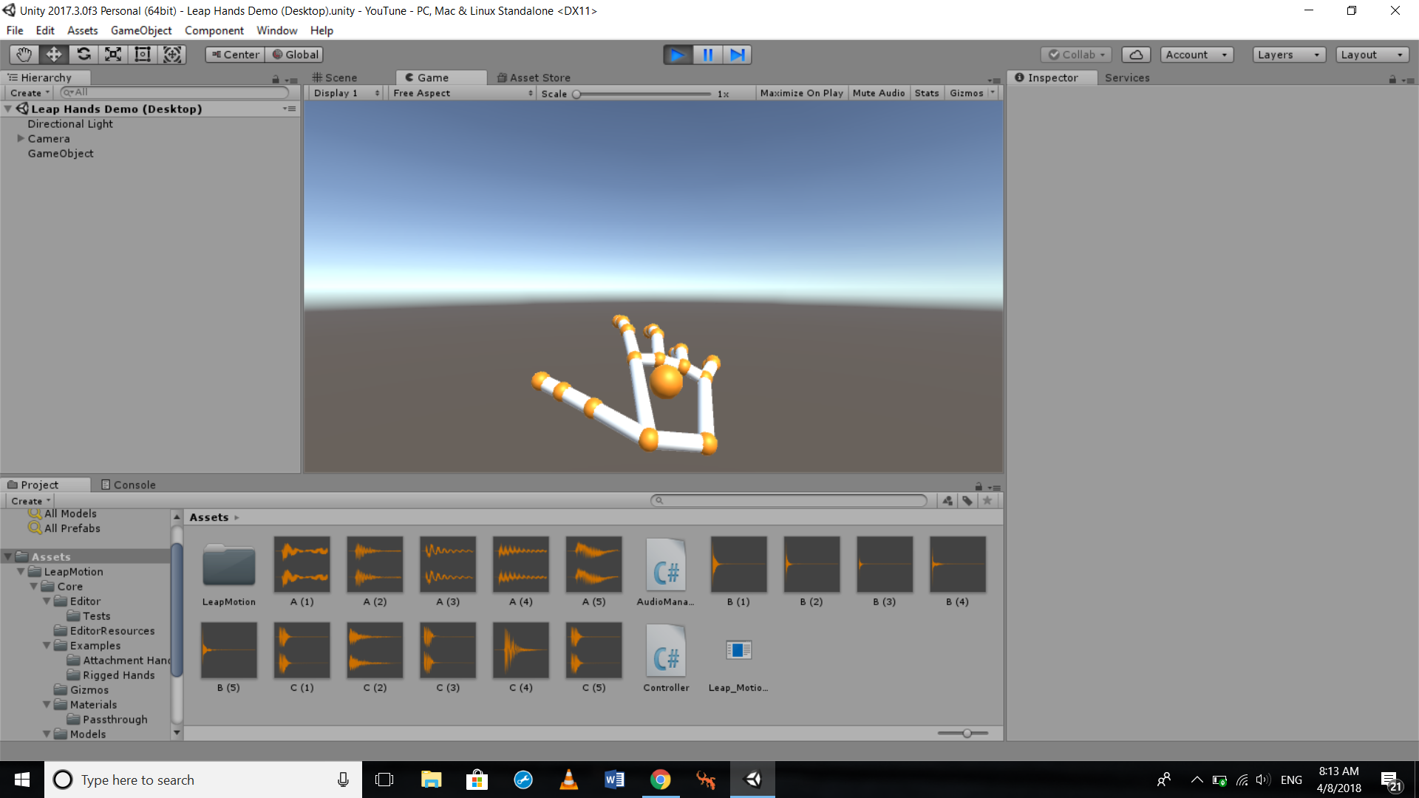Open AudioManager C# script asset
The image size is (1419, 798).
[665, 565]
